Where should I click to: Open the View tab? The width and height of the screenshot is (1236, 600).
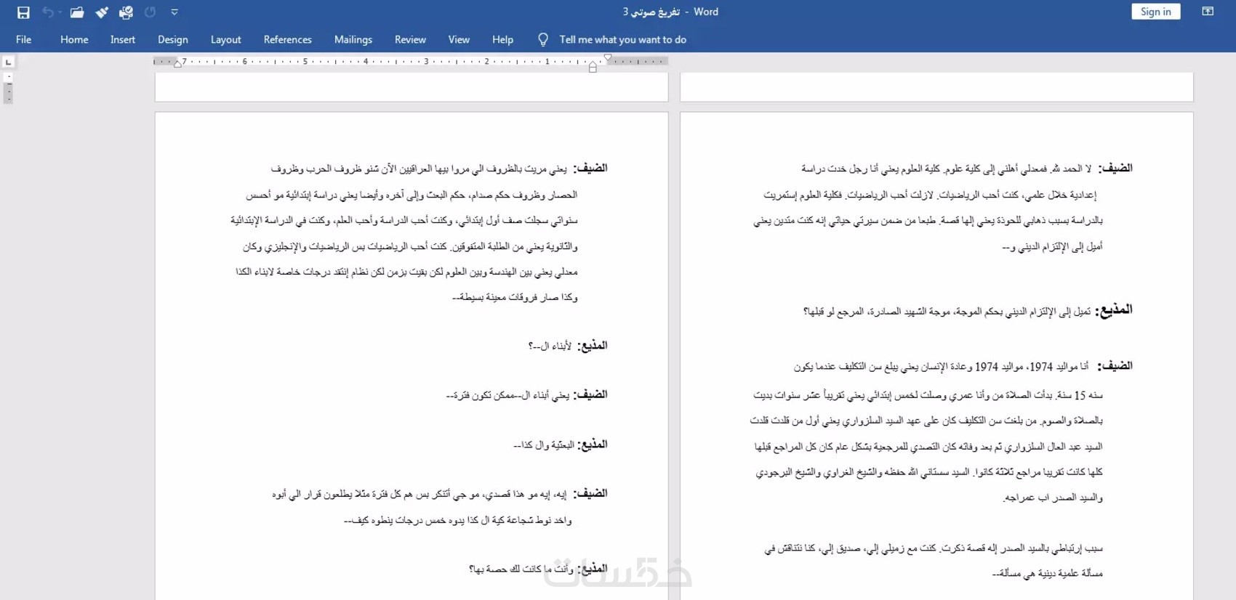tap(459, 39)
